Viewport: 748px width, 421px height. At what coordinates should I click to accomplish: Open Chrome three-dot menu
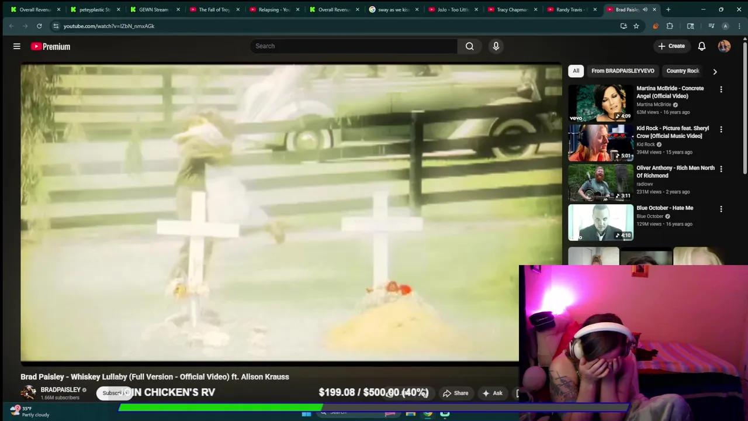(x=739, y=26)
